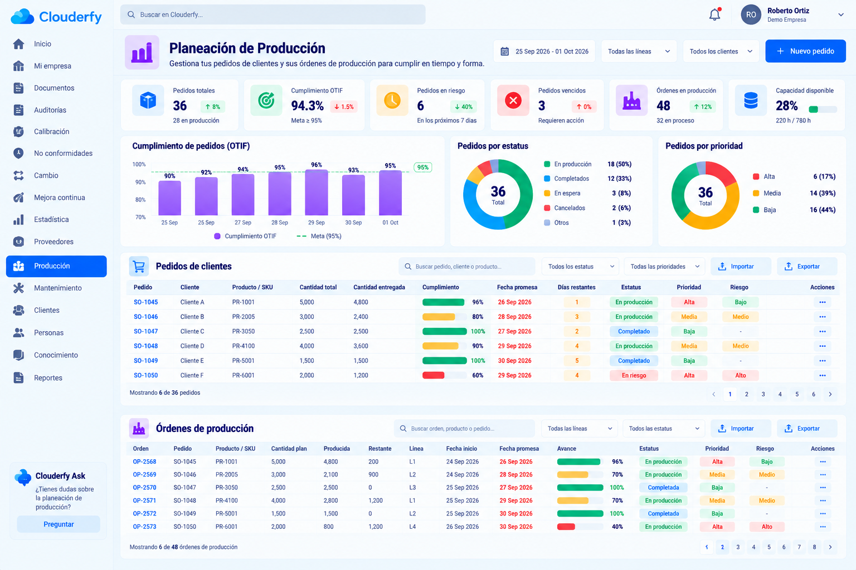Click the Cumplimiento OTIF target icon
856x570 pixels.
(x=266, y=100)
